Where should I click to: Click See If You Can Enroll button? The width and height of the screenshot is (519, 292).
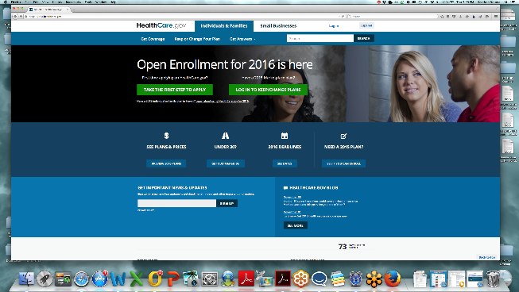click(x=343, y=163)
